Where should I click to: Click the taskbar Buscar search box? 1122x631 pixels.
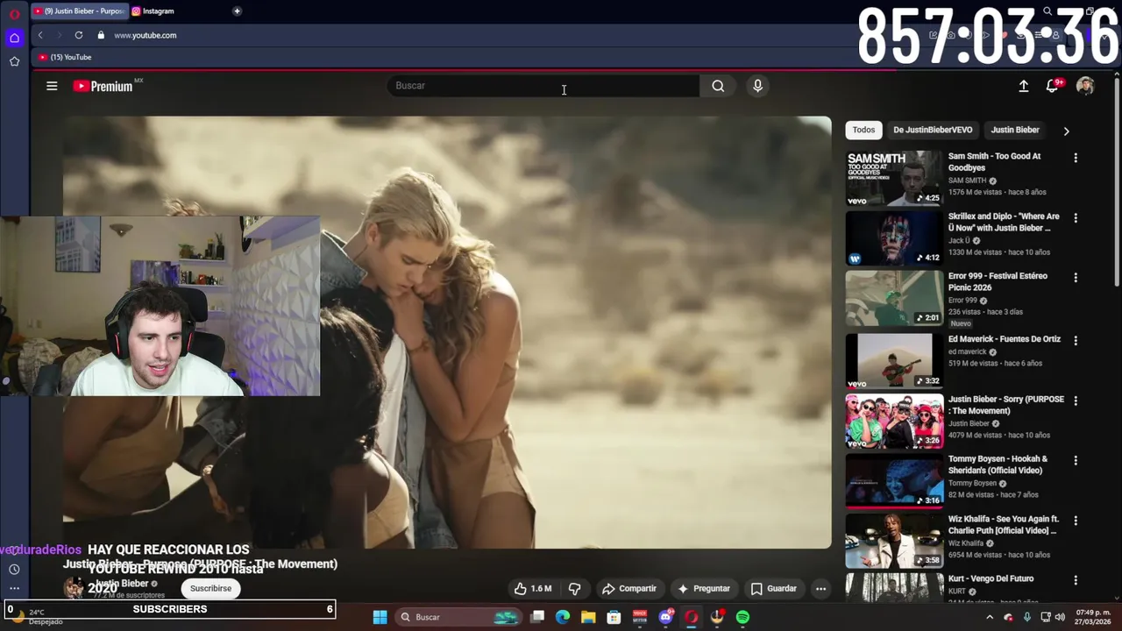pyautogui.click(x=458, y=617)
